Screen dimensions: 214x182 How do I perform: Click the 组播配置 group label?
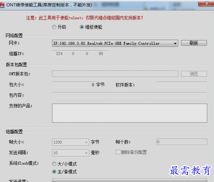pos(14,132)
